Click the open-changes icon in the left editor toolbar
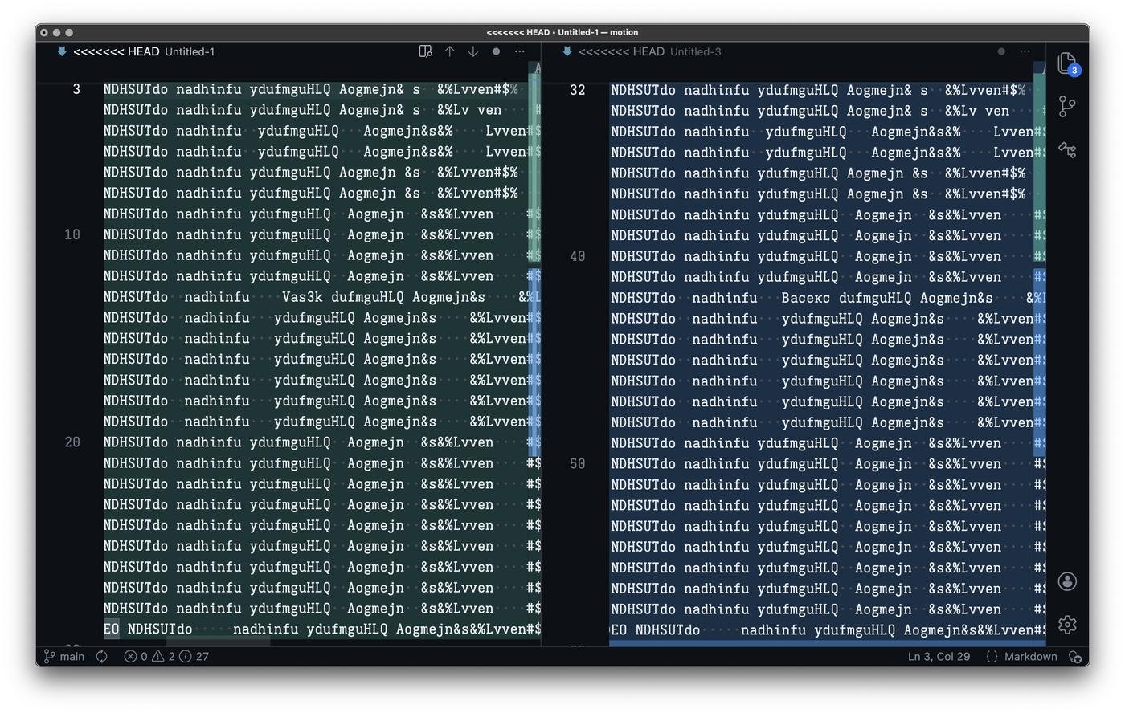The image size is (1125, 713). coord(425,51)
